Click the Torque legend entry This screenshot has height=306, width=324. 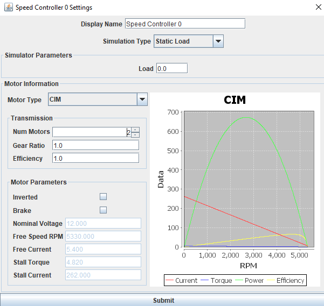216,280
